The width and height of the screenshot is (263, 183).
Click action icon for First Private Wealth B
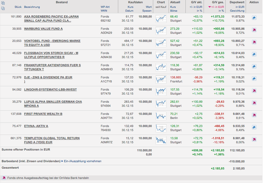click(x=254, y=115)
